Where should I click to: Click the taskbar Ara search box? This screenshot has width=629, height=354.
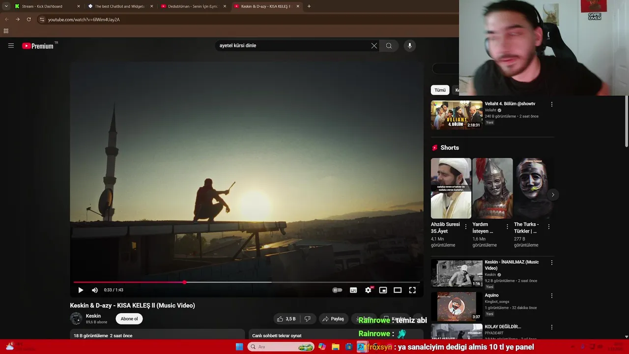[281, 347]
